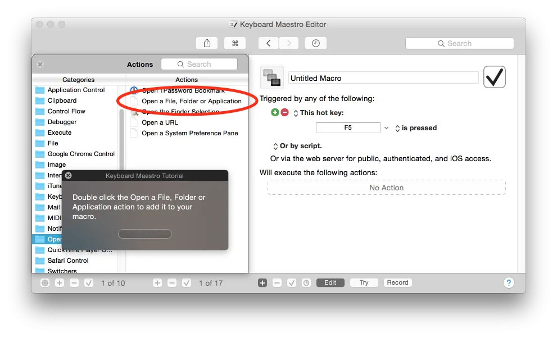Image resolution: width=557 pixels, height=338 pixels.
Task: Select the Application Control category
Action: tap(76, 90)
